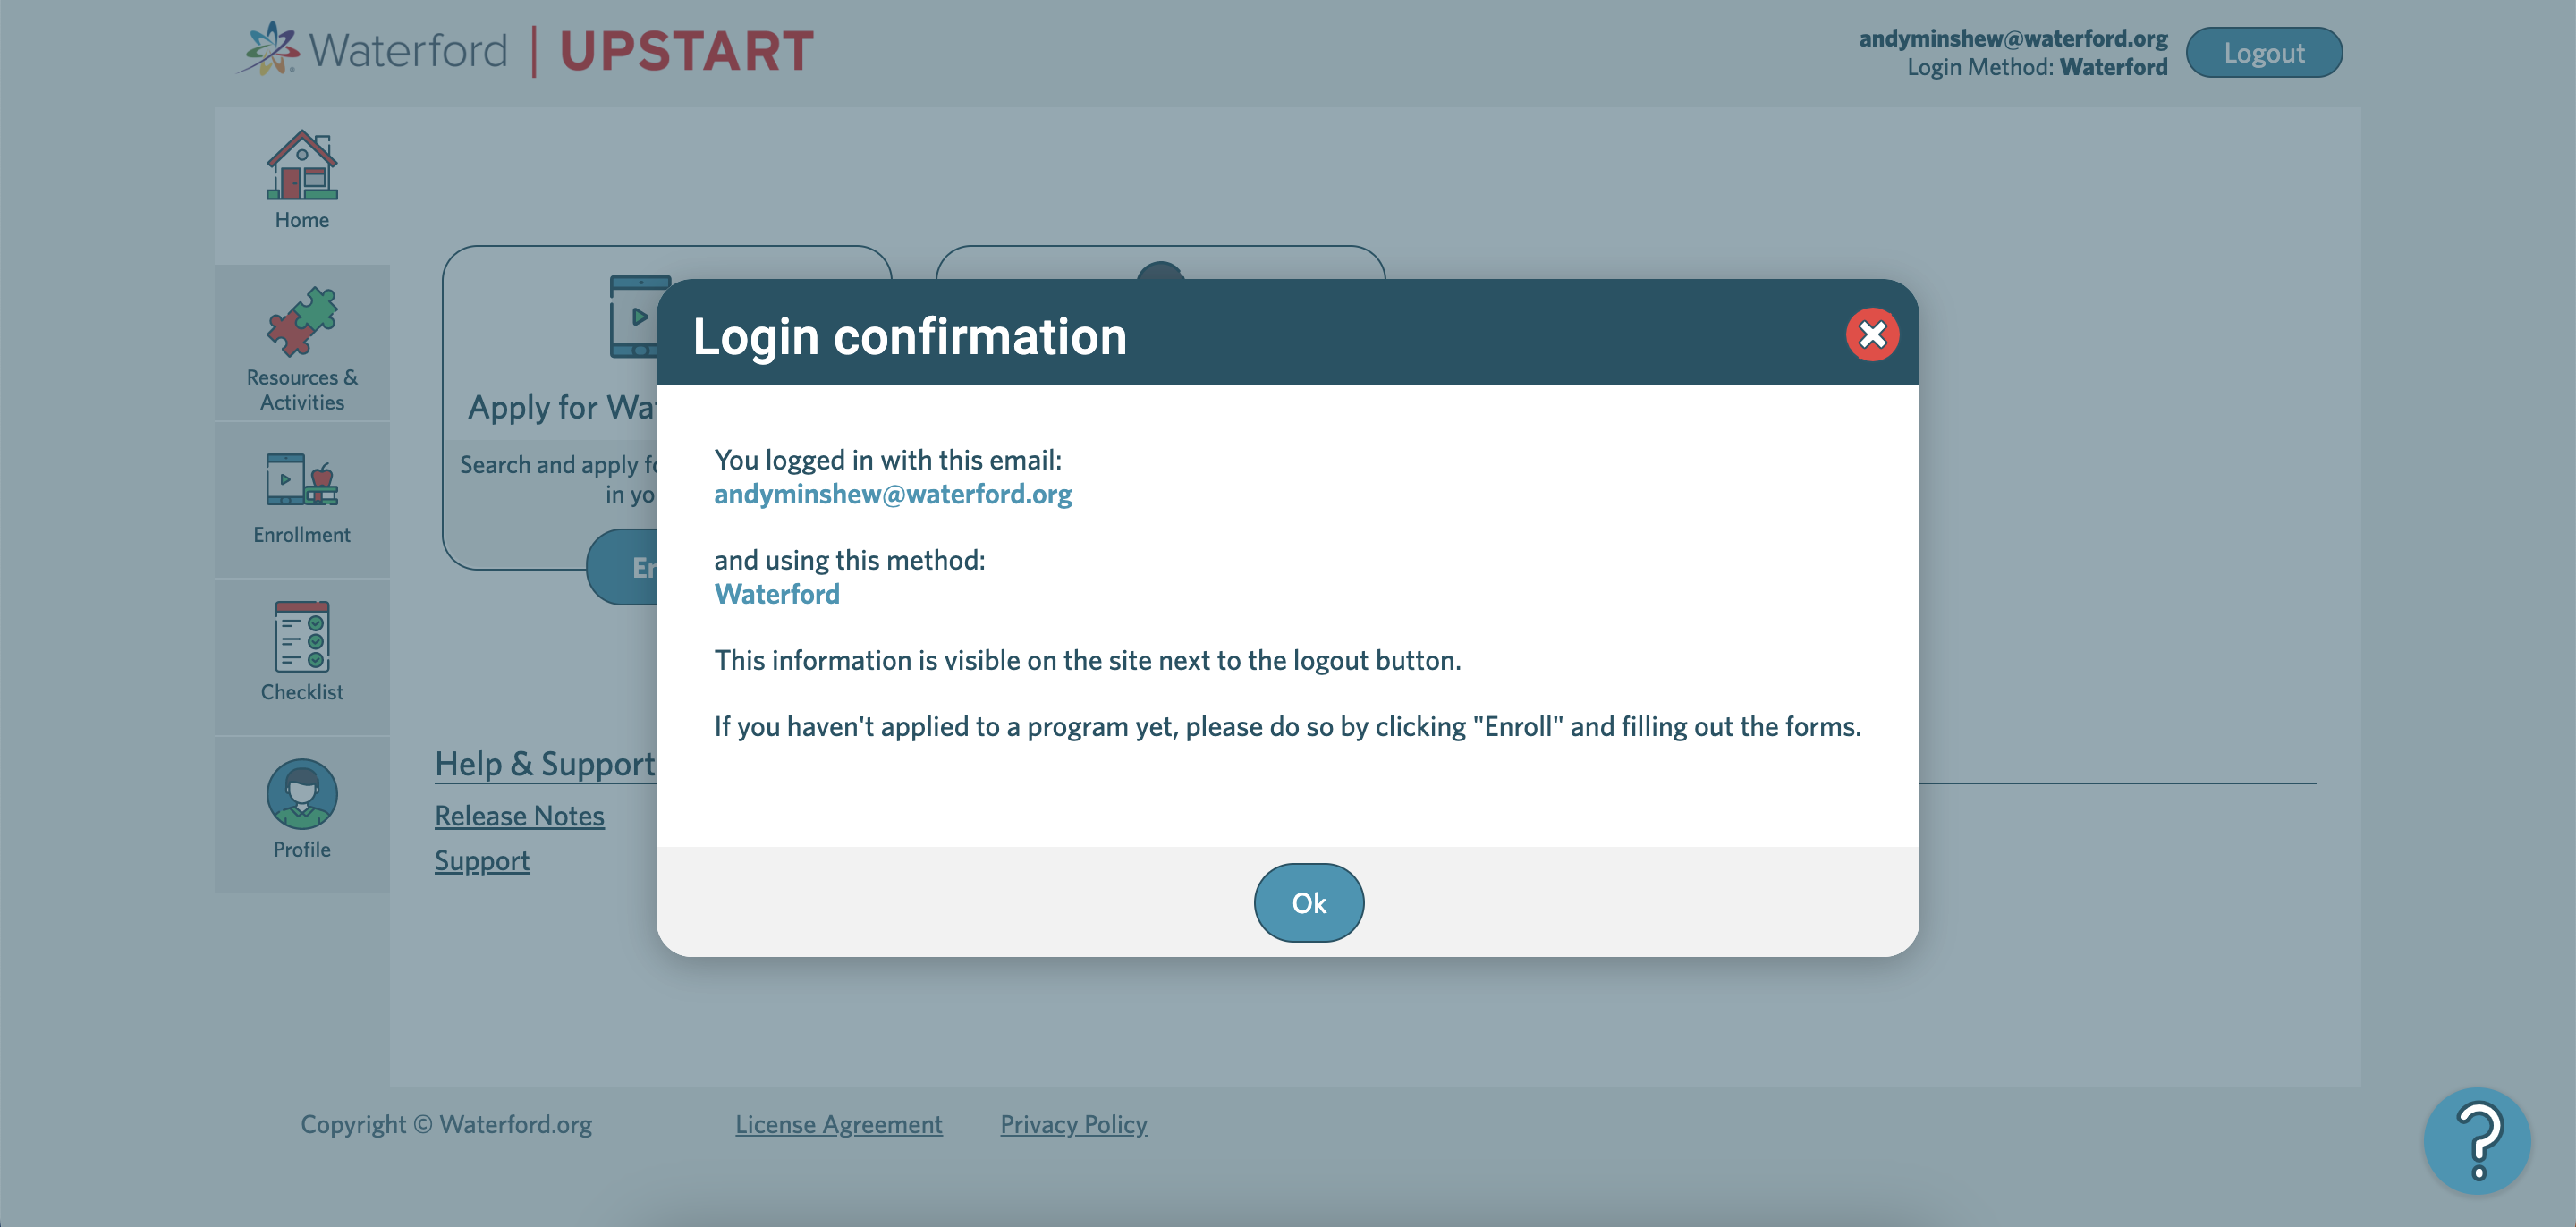Viewport: 2576px width, 1227px height.
Task: Click Ok to dismiss login confirmation
Action: pos(1308,901)
